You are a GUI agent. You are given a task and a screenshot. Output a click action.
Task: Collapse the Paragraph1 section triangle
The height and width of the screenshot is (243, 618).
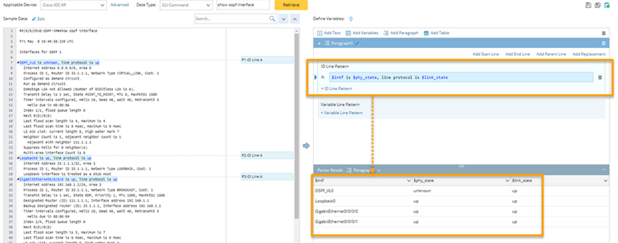(319, 43)
